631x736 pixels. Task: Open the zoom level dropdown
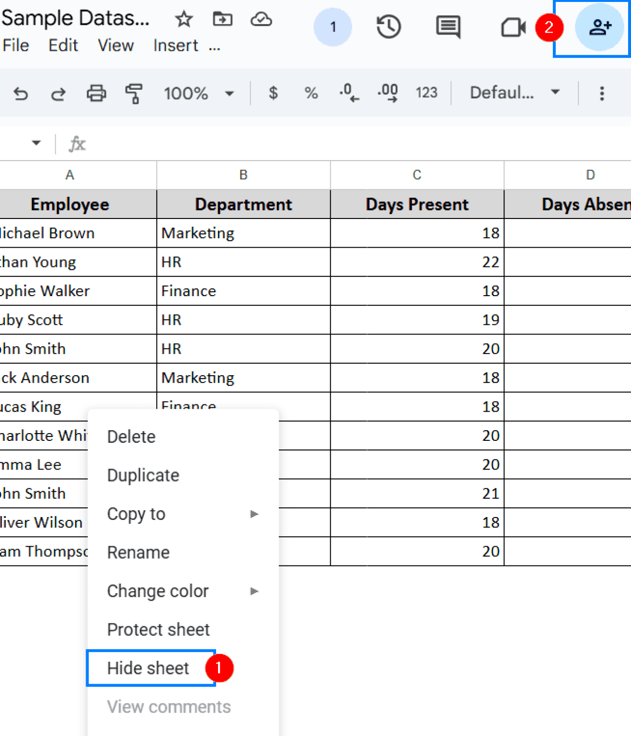point(229,93)
